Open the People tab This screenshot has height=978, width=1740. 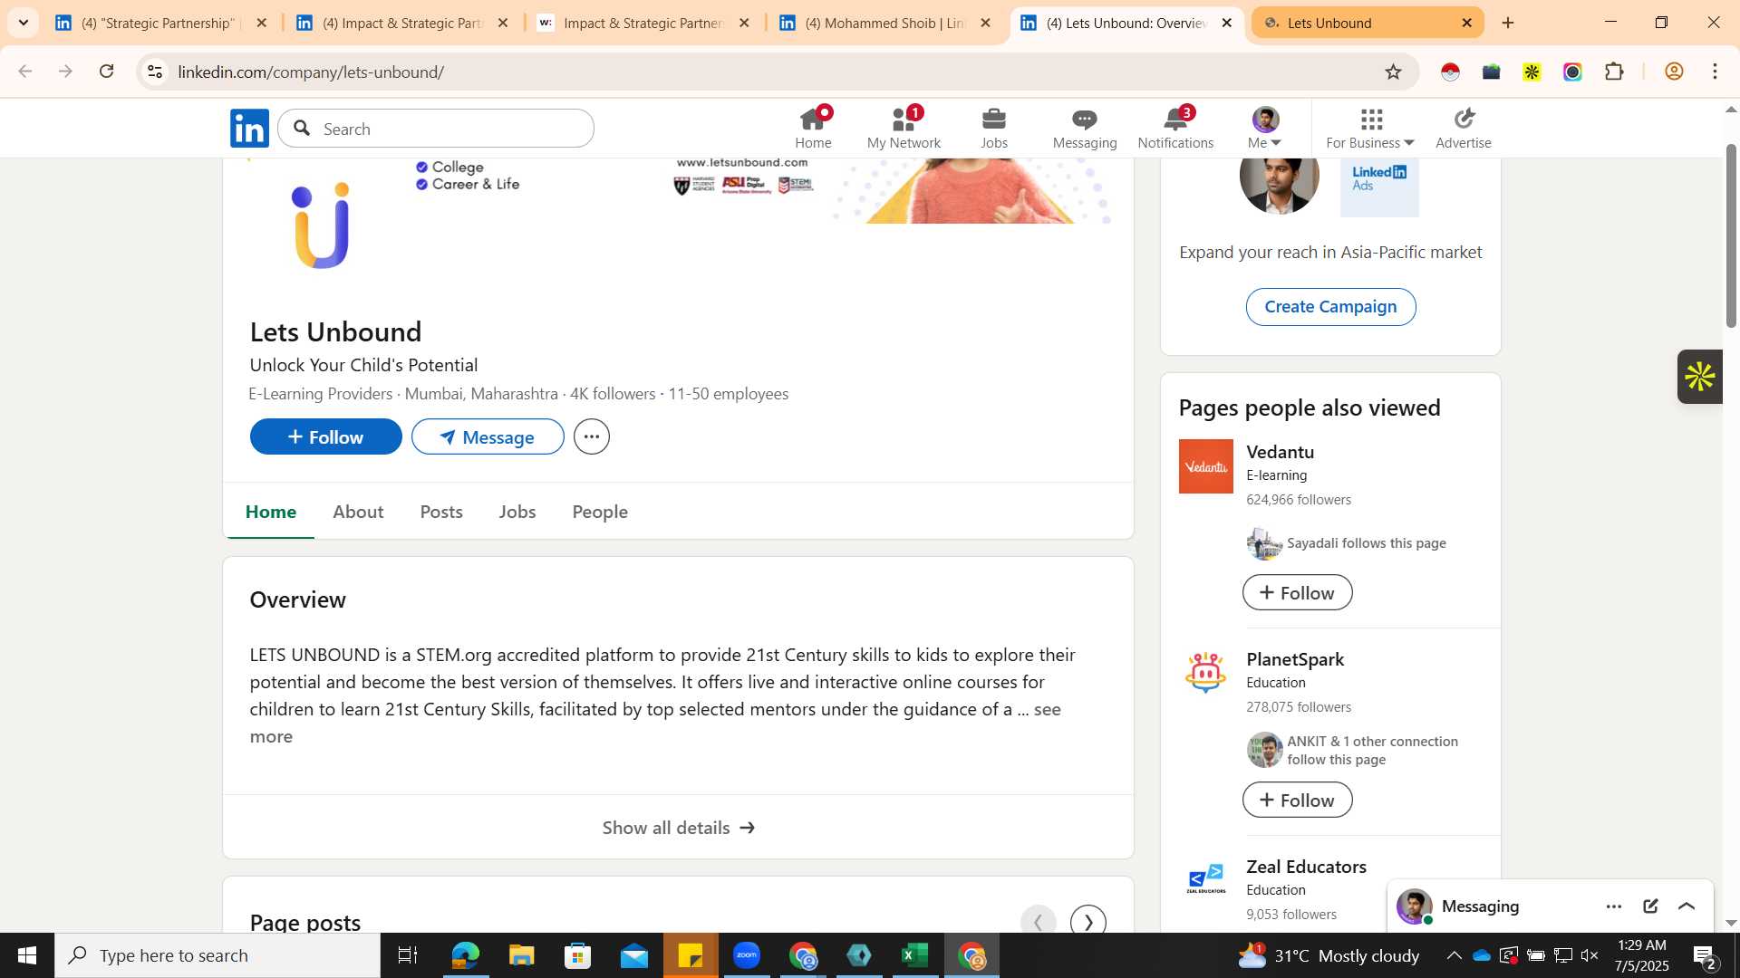600,512
